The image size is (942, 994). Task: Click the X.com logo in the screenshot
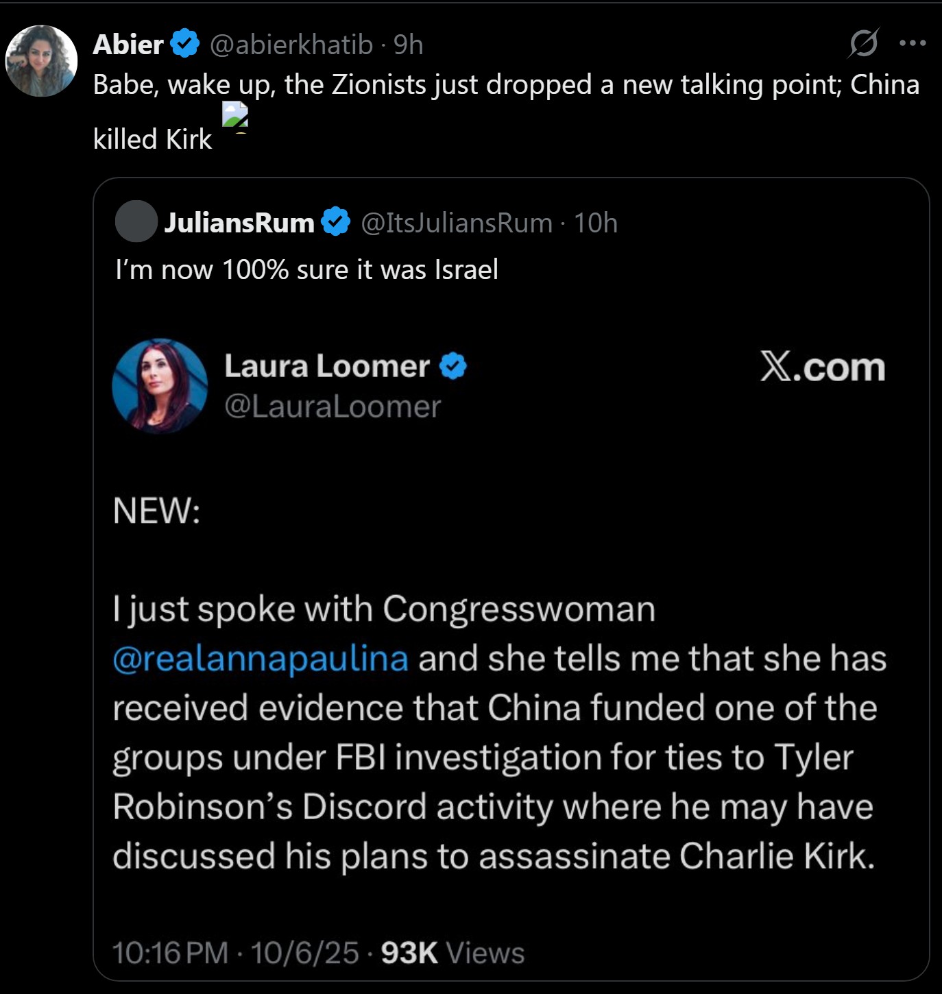coord(822,367)
